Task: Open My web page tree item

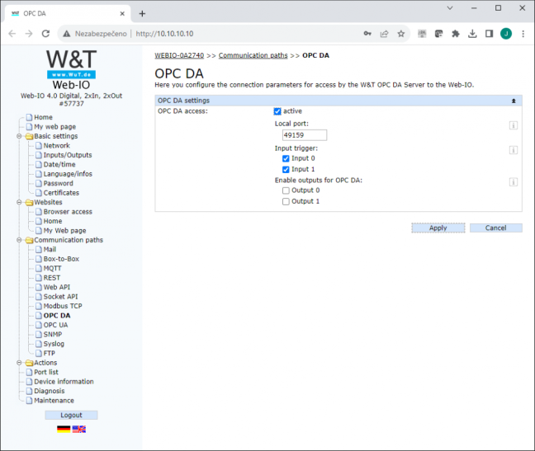Action: pyautogui.click(x=55, y=127)
